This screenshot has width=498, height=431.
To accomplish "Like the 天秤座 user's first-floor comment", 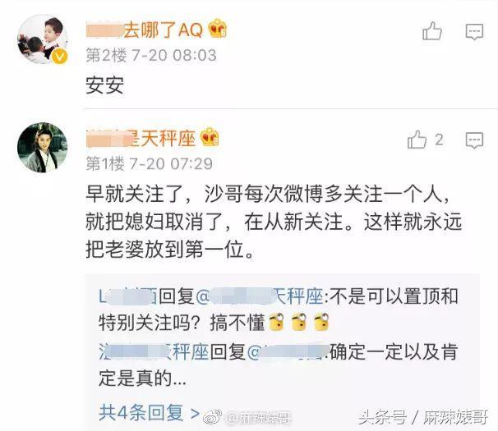I will 417,140.
